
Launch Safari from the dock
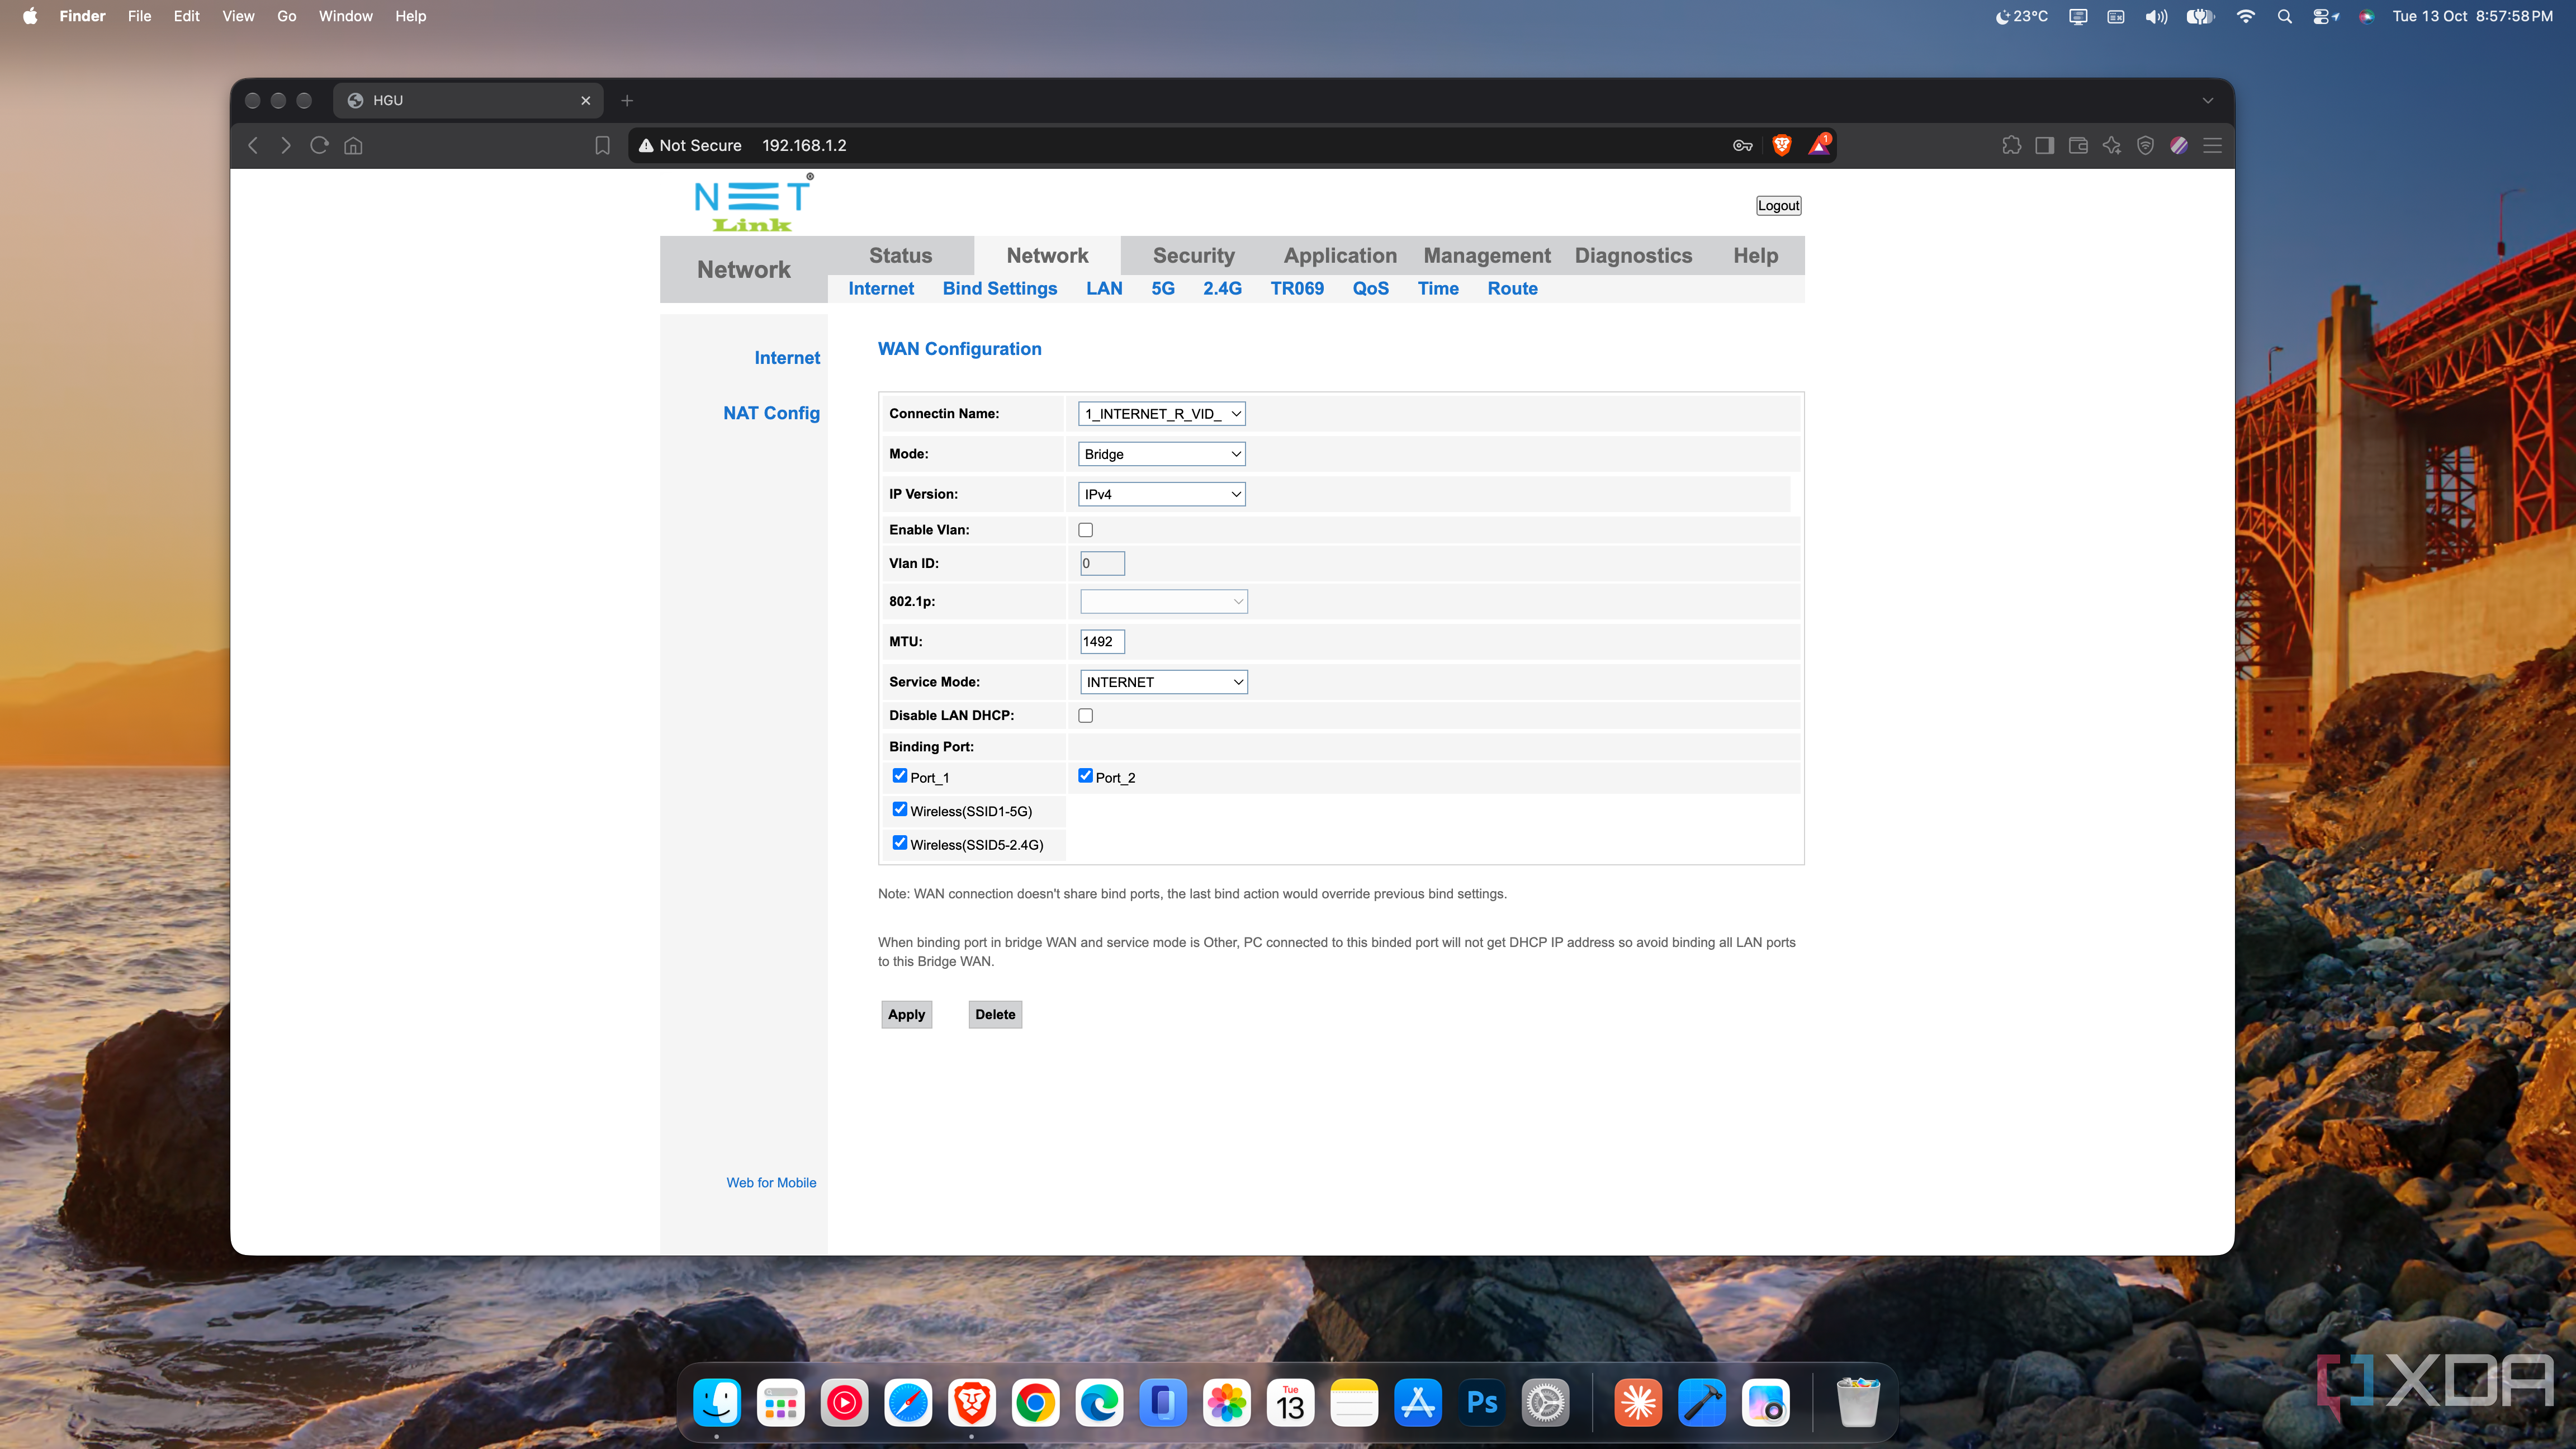[x=908, y=1403]
